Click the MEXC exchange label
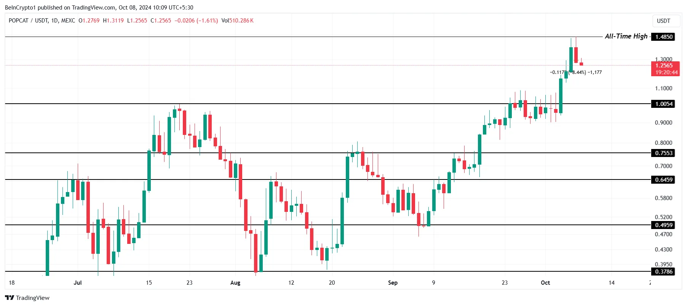687x306 pixels. [68, 21]
